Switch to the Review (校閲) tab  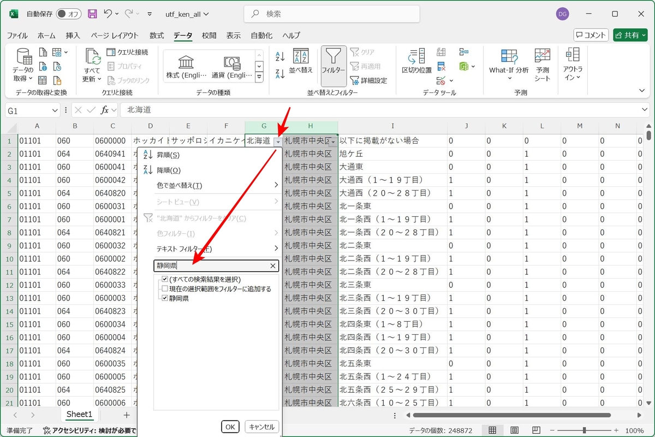click(209, 36)
